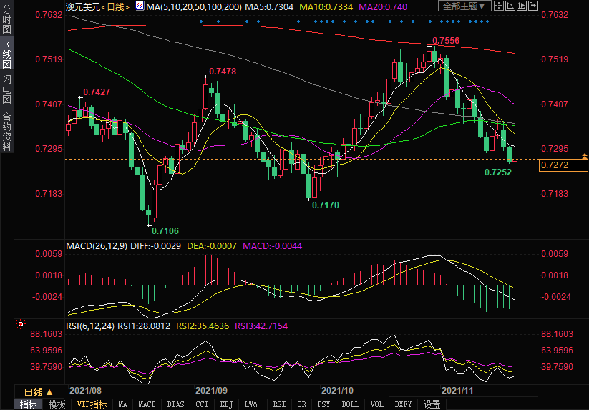Apply the KDJ indicator
Viewport: 589px width, 410px height.
click(226, 404)
